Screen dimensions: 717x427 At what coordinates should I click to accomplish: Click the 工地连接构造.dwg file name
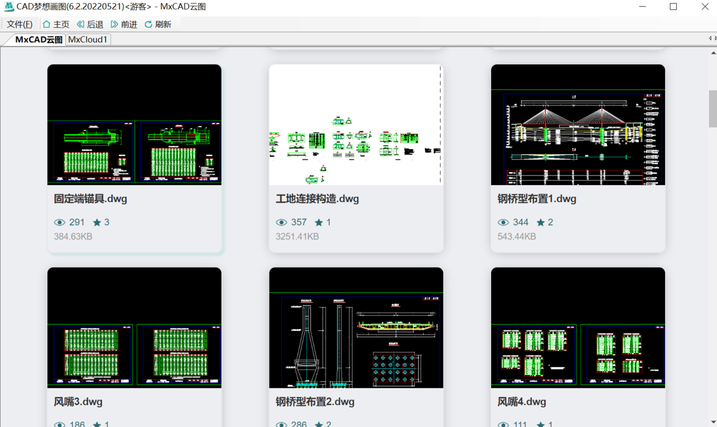[x=317, y=199]
